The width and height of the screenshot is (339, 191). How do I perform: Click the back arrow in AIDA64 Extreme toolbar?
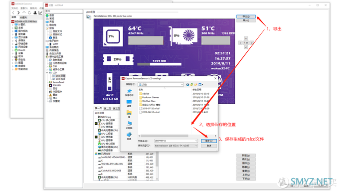click(13, 13)
